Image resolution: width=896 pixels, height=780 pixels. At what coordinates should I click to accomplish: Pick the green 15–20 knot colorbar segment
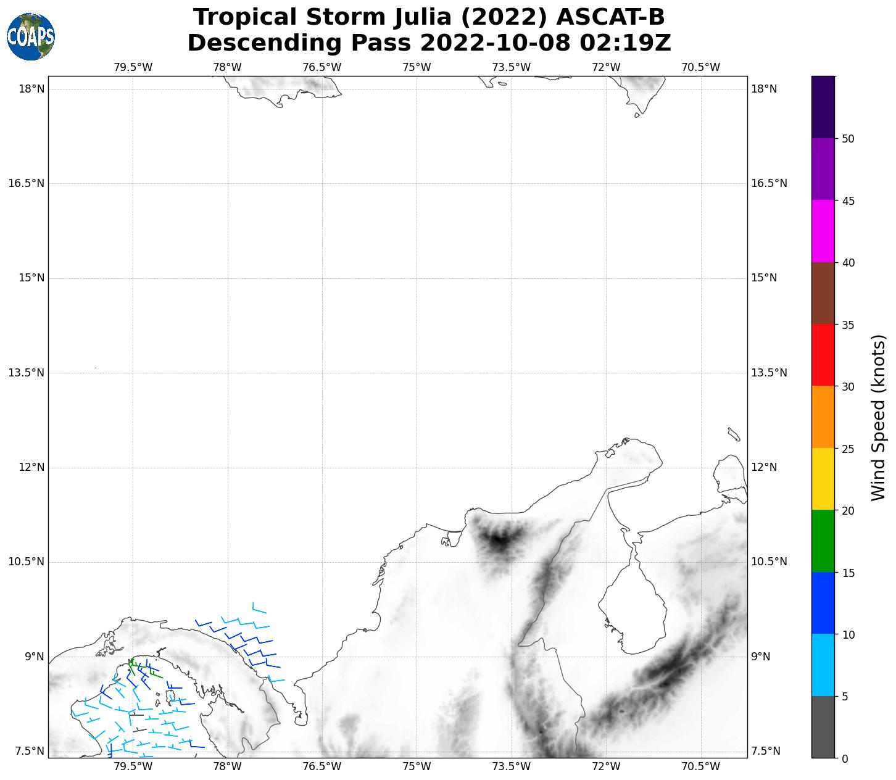point(823,541)
